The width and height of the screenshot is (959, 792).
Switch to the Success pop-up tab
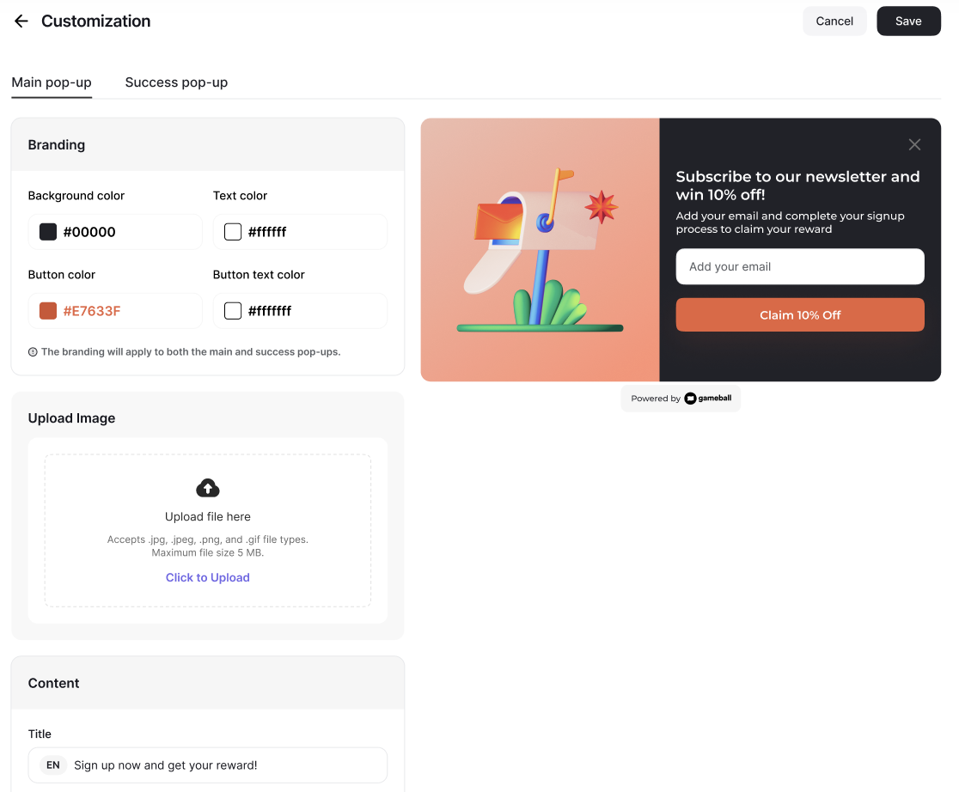176,82
